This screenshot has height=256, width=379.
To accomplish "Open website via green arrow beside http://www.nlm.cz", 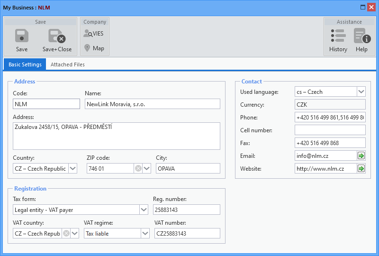I will click(361, 168).
